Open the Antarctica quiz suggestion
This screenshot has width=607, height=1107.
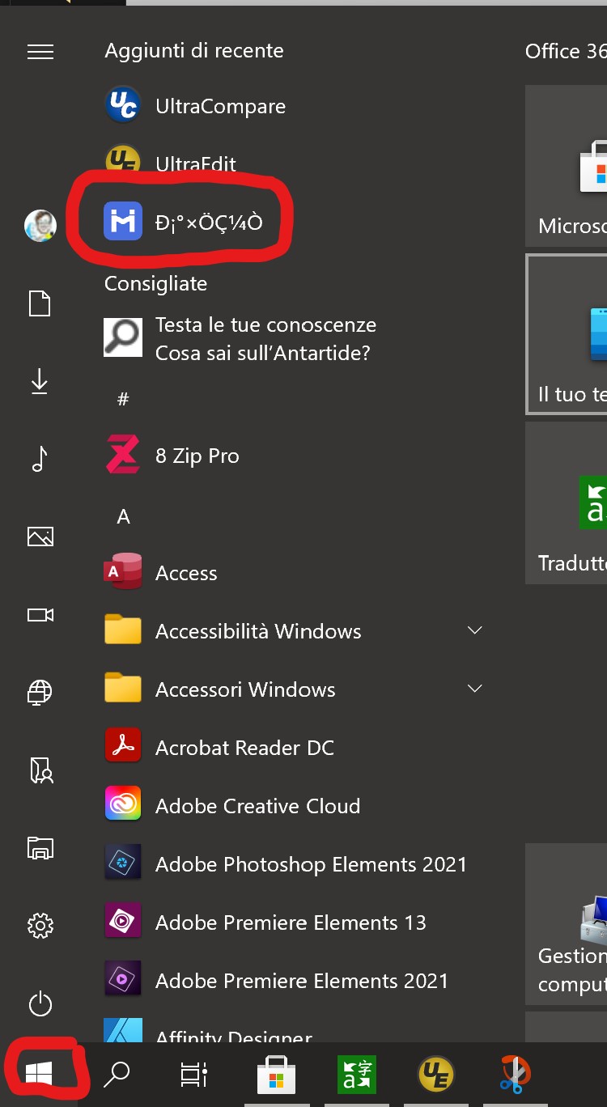pyautogui.click(x=265, y=339)
